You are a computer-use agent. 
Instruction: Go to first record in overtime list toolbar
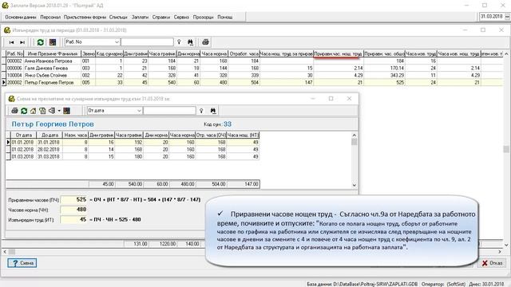[11, 42]
